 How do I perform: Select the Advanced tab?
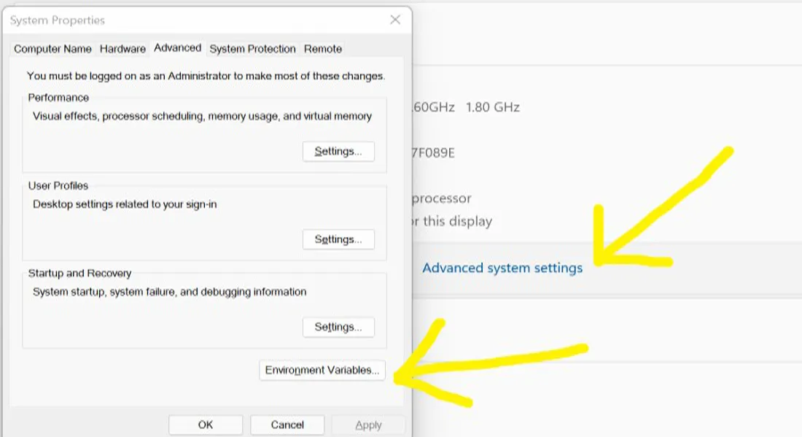click(x=177, y=48)
